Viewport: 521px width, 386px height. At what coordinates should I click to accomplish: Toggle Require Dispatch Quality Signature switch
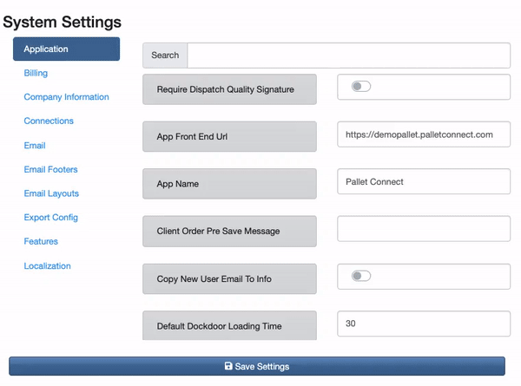361,86
